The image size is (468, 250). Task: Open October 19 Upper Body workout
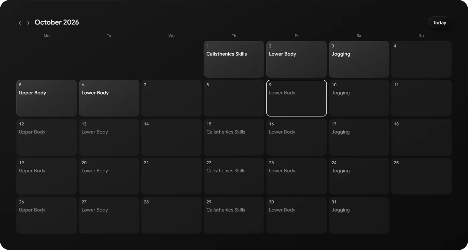point(46,176)
